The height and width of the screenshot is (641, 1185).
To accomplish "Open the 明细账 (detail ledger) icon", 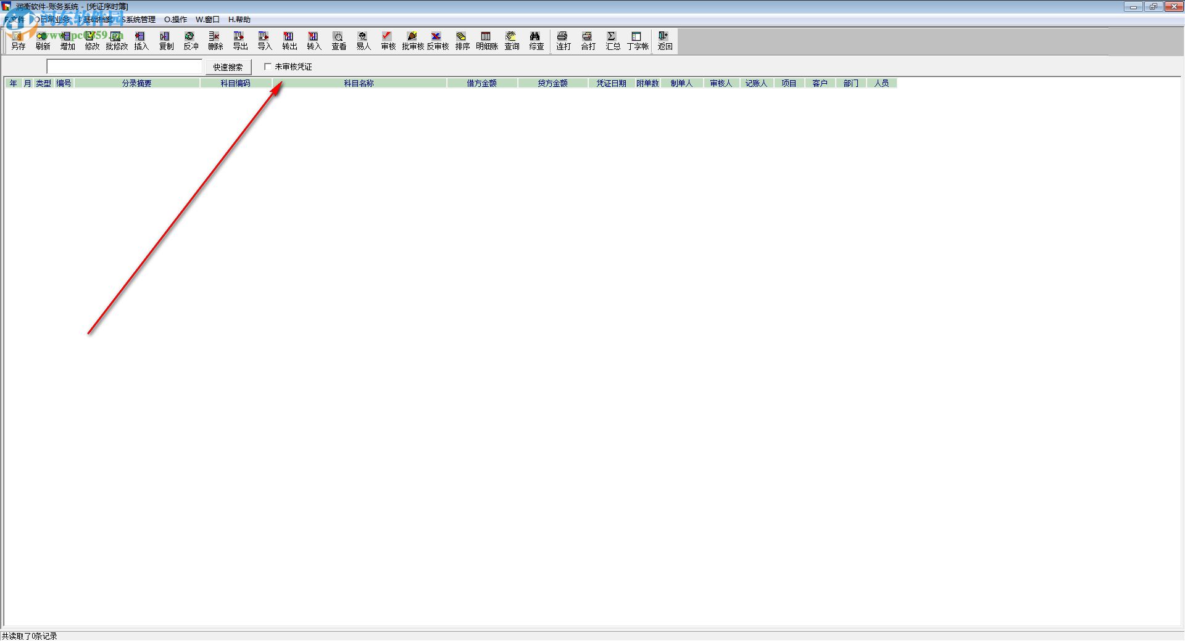I will coord(487,41).
